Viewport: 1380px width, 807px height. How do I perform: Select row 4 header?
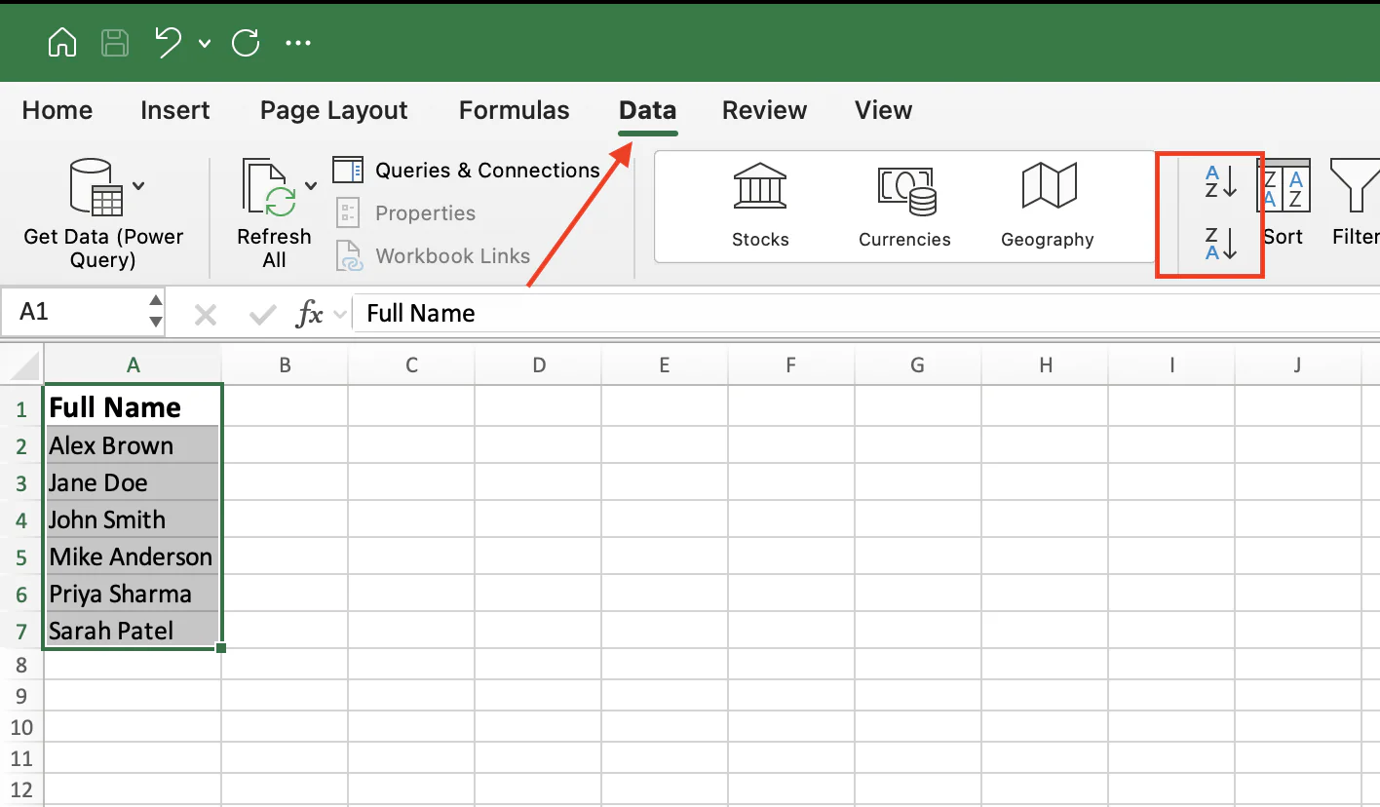(x=21, y=519)
